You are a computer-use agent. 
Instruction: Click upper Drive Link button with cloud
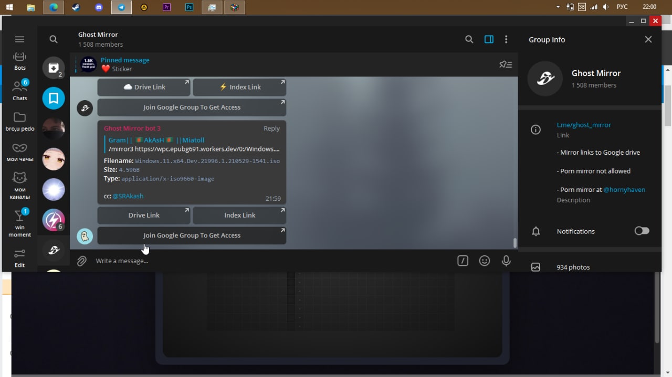coord(144,87)
